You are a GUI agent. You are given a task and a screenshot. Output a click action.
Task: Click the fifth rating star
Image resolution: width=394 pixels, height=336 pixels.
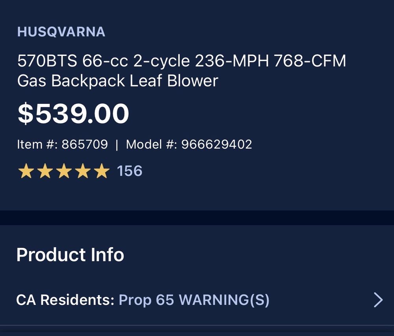pyautogui.click(x=102, y=172)
